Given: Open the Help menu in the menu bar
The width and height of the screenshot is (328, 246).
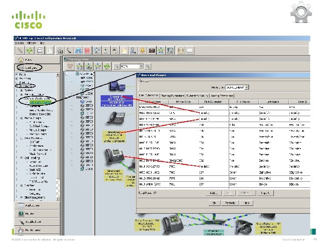Looking at the screenshot, I should [42, 43].
